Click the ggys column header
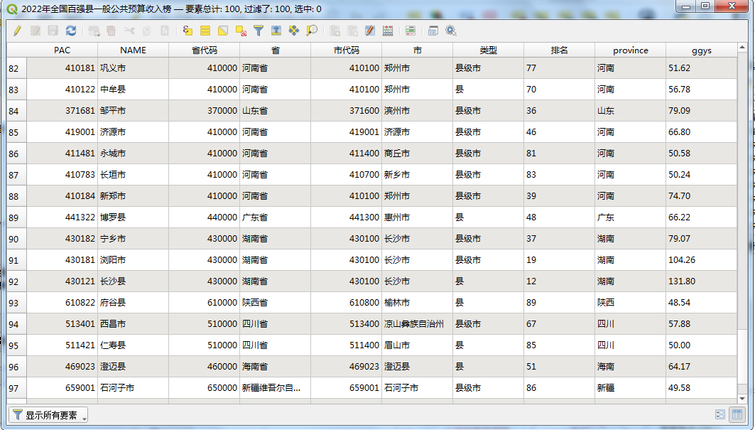755x430 pixels. [x=701, y=50]
